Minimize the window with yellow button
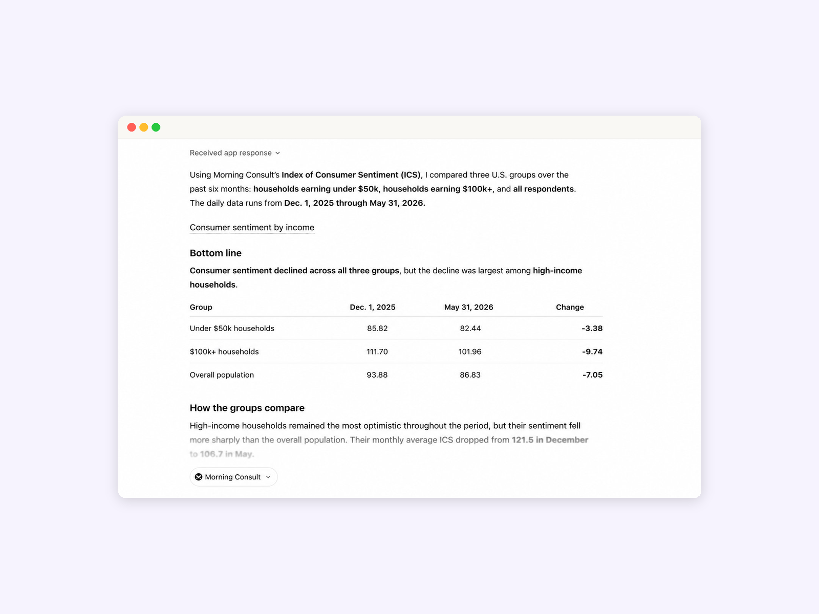The height and width of the screenshot is (614, 819). click(144, 127)
